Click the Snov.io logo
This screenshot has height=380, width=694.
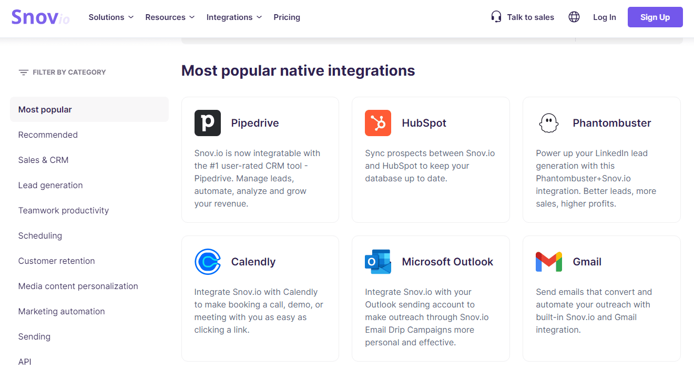(x=40, y=16)
